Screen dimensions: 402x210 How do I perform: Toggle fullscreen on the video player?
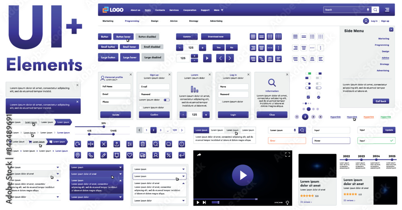[288, 155]
